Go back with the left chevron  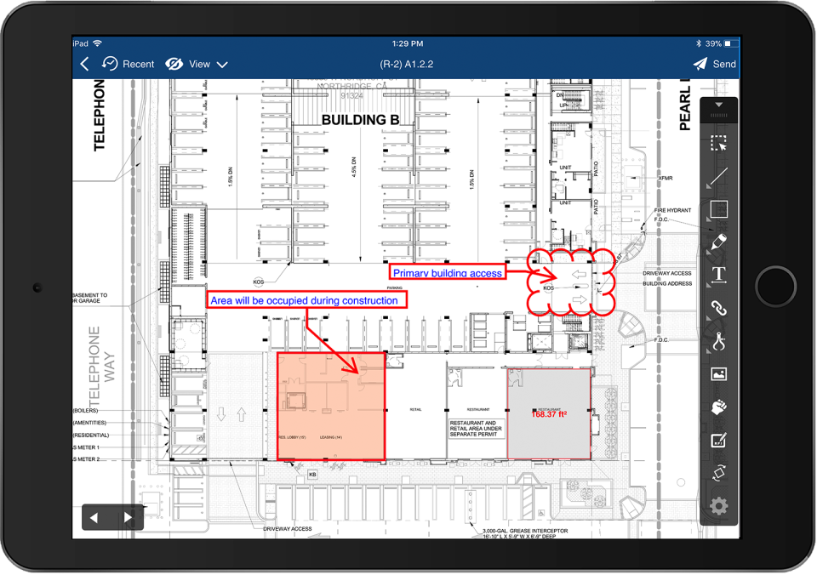pos(85,64)
